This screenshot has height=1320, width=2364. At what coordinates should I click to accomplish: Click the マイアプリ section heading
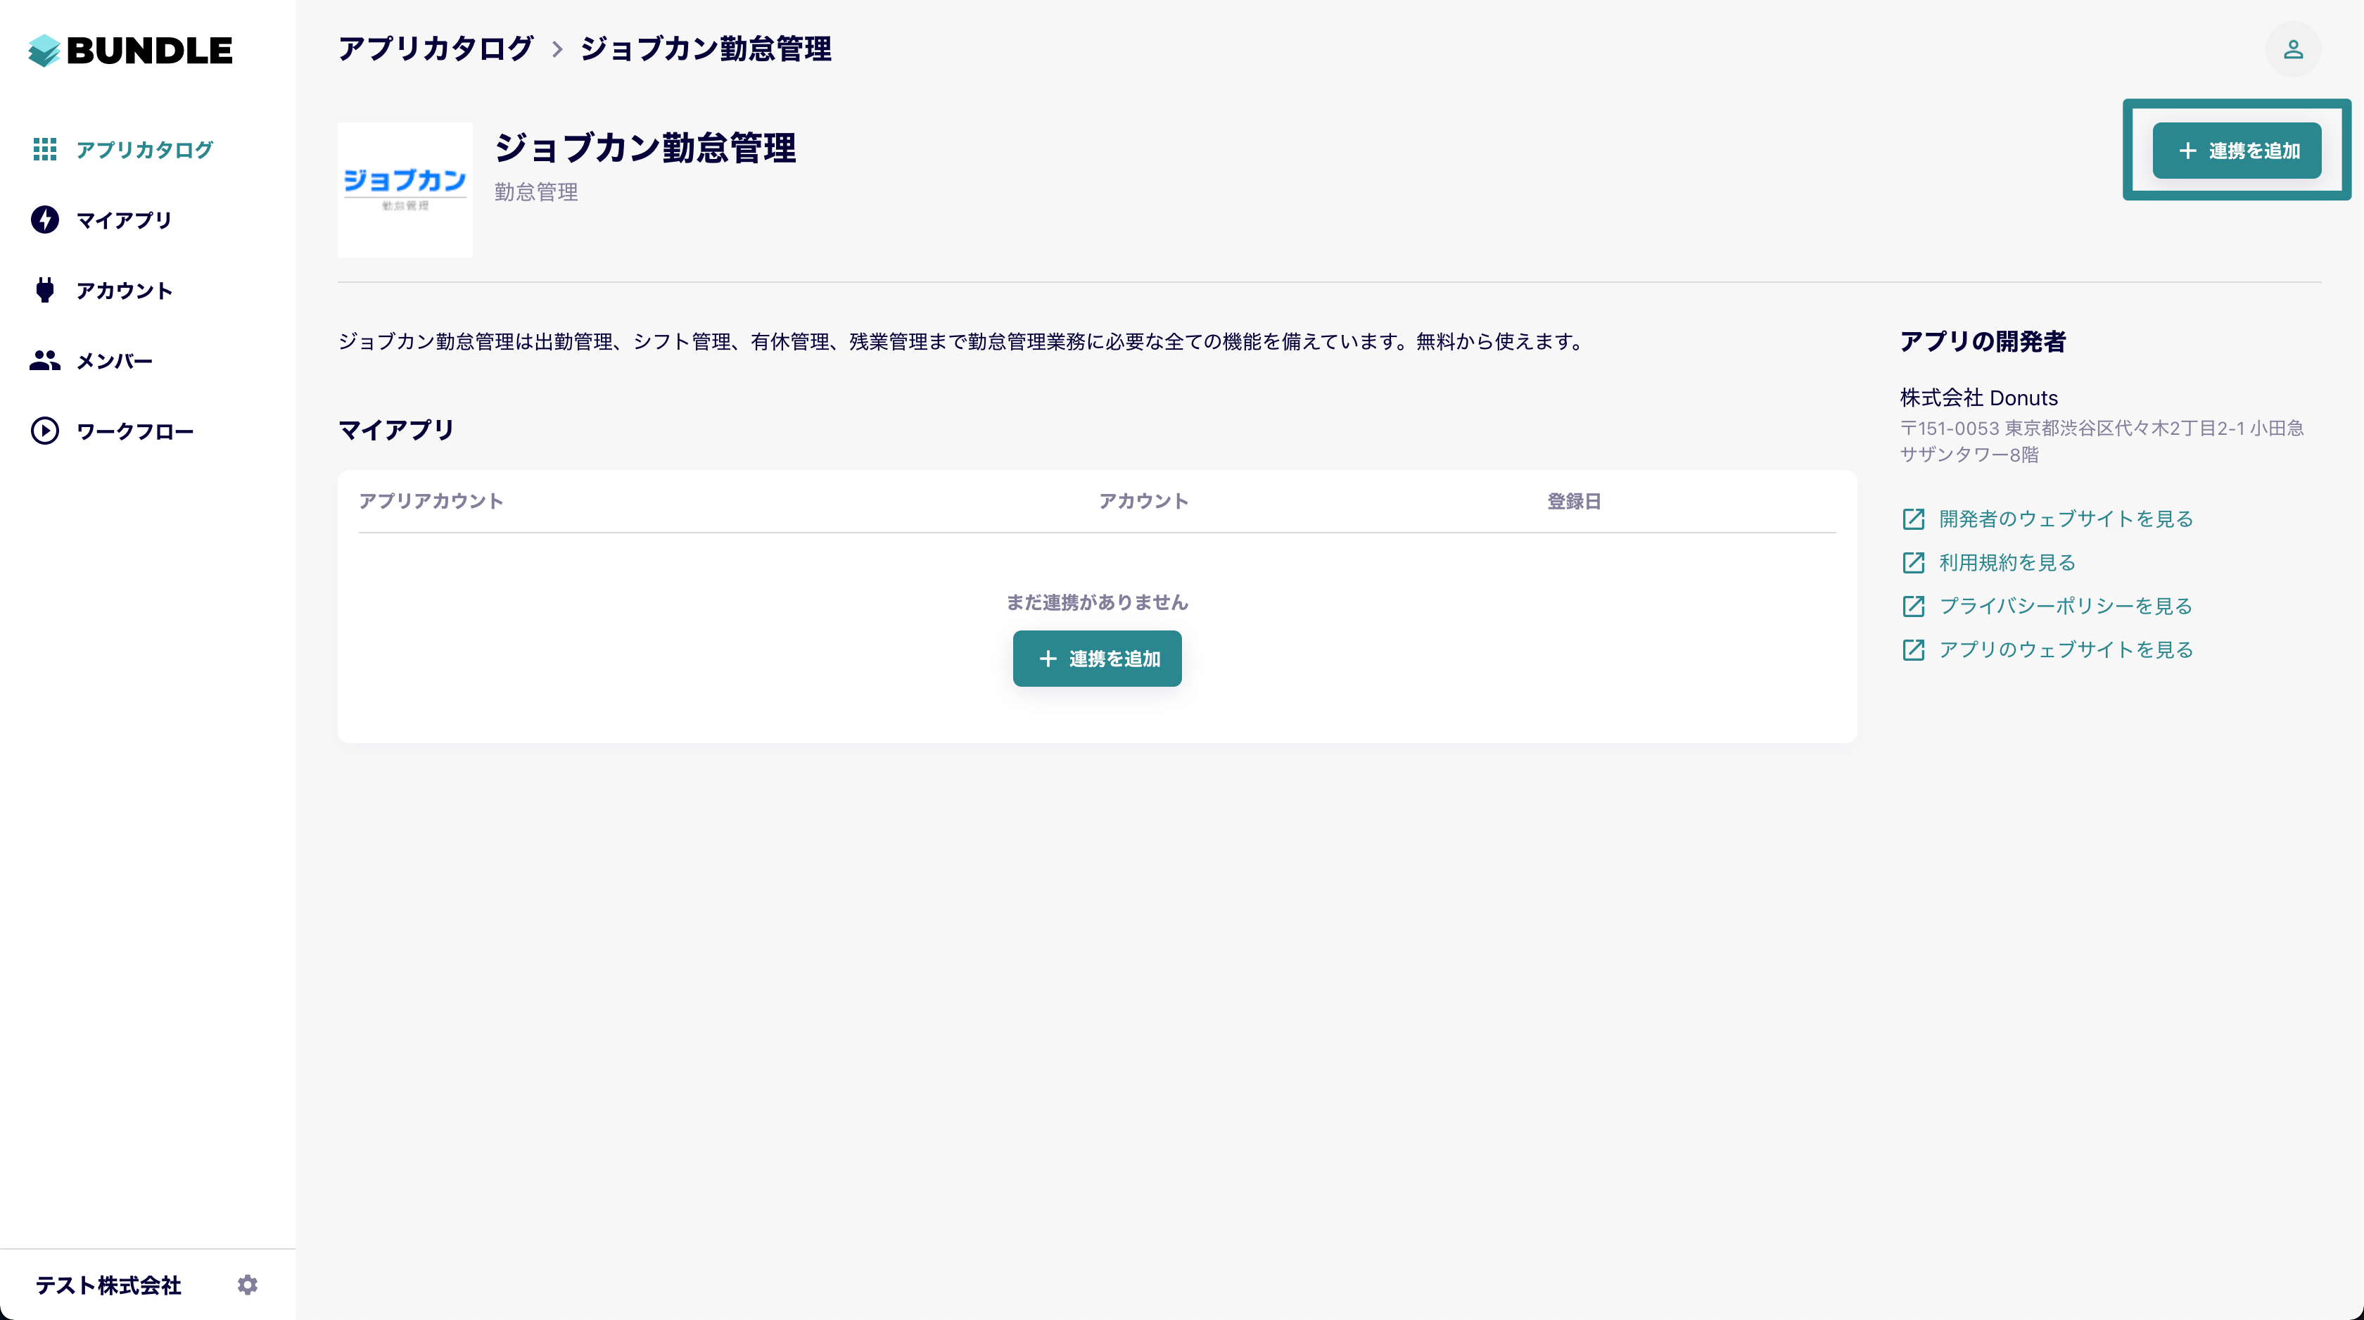pyautogui.click(x=396, y=430)
